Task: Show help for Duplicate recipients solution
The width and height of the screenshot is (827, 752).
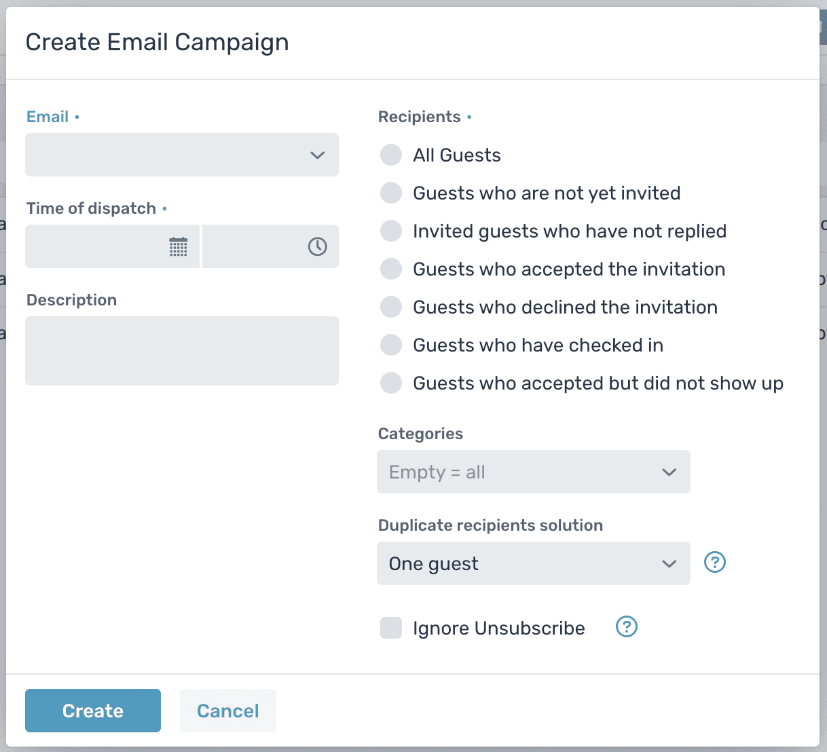Action: (714, 562)
